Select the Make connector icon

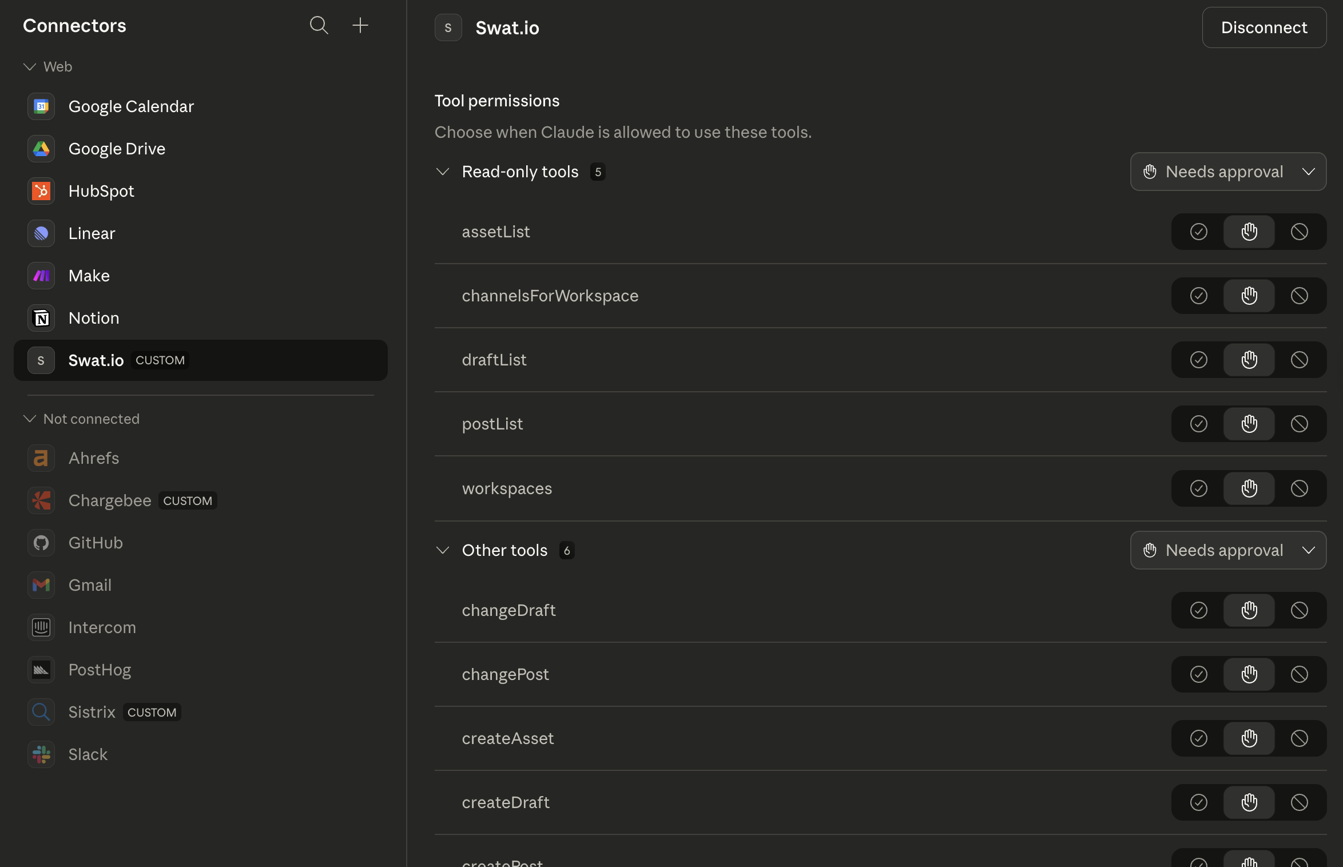click(41, 276)
